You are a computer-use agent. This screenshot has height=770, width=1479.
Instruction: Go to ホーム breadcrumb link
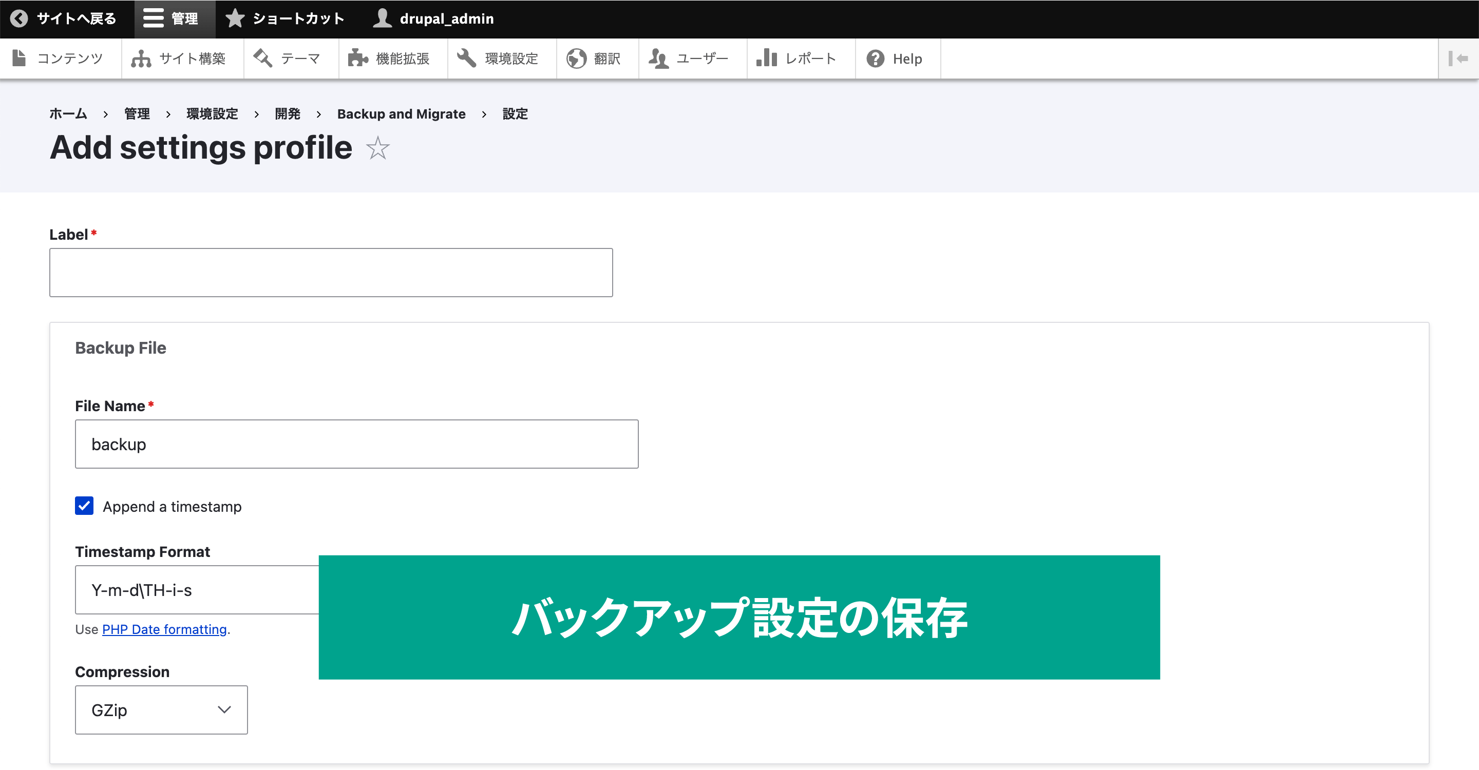[68, 113]
